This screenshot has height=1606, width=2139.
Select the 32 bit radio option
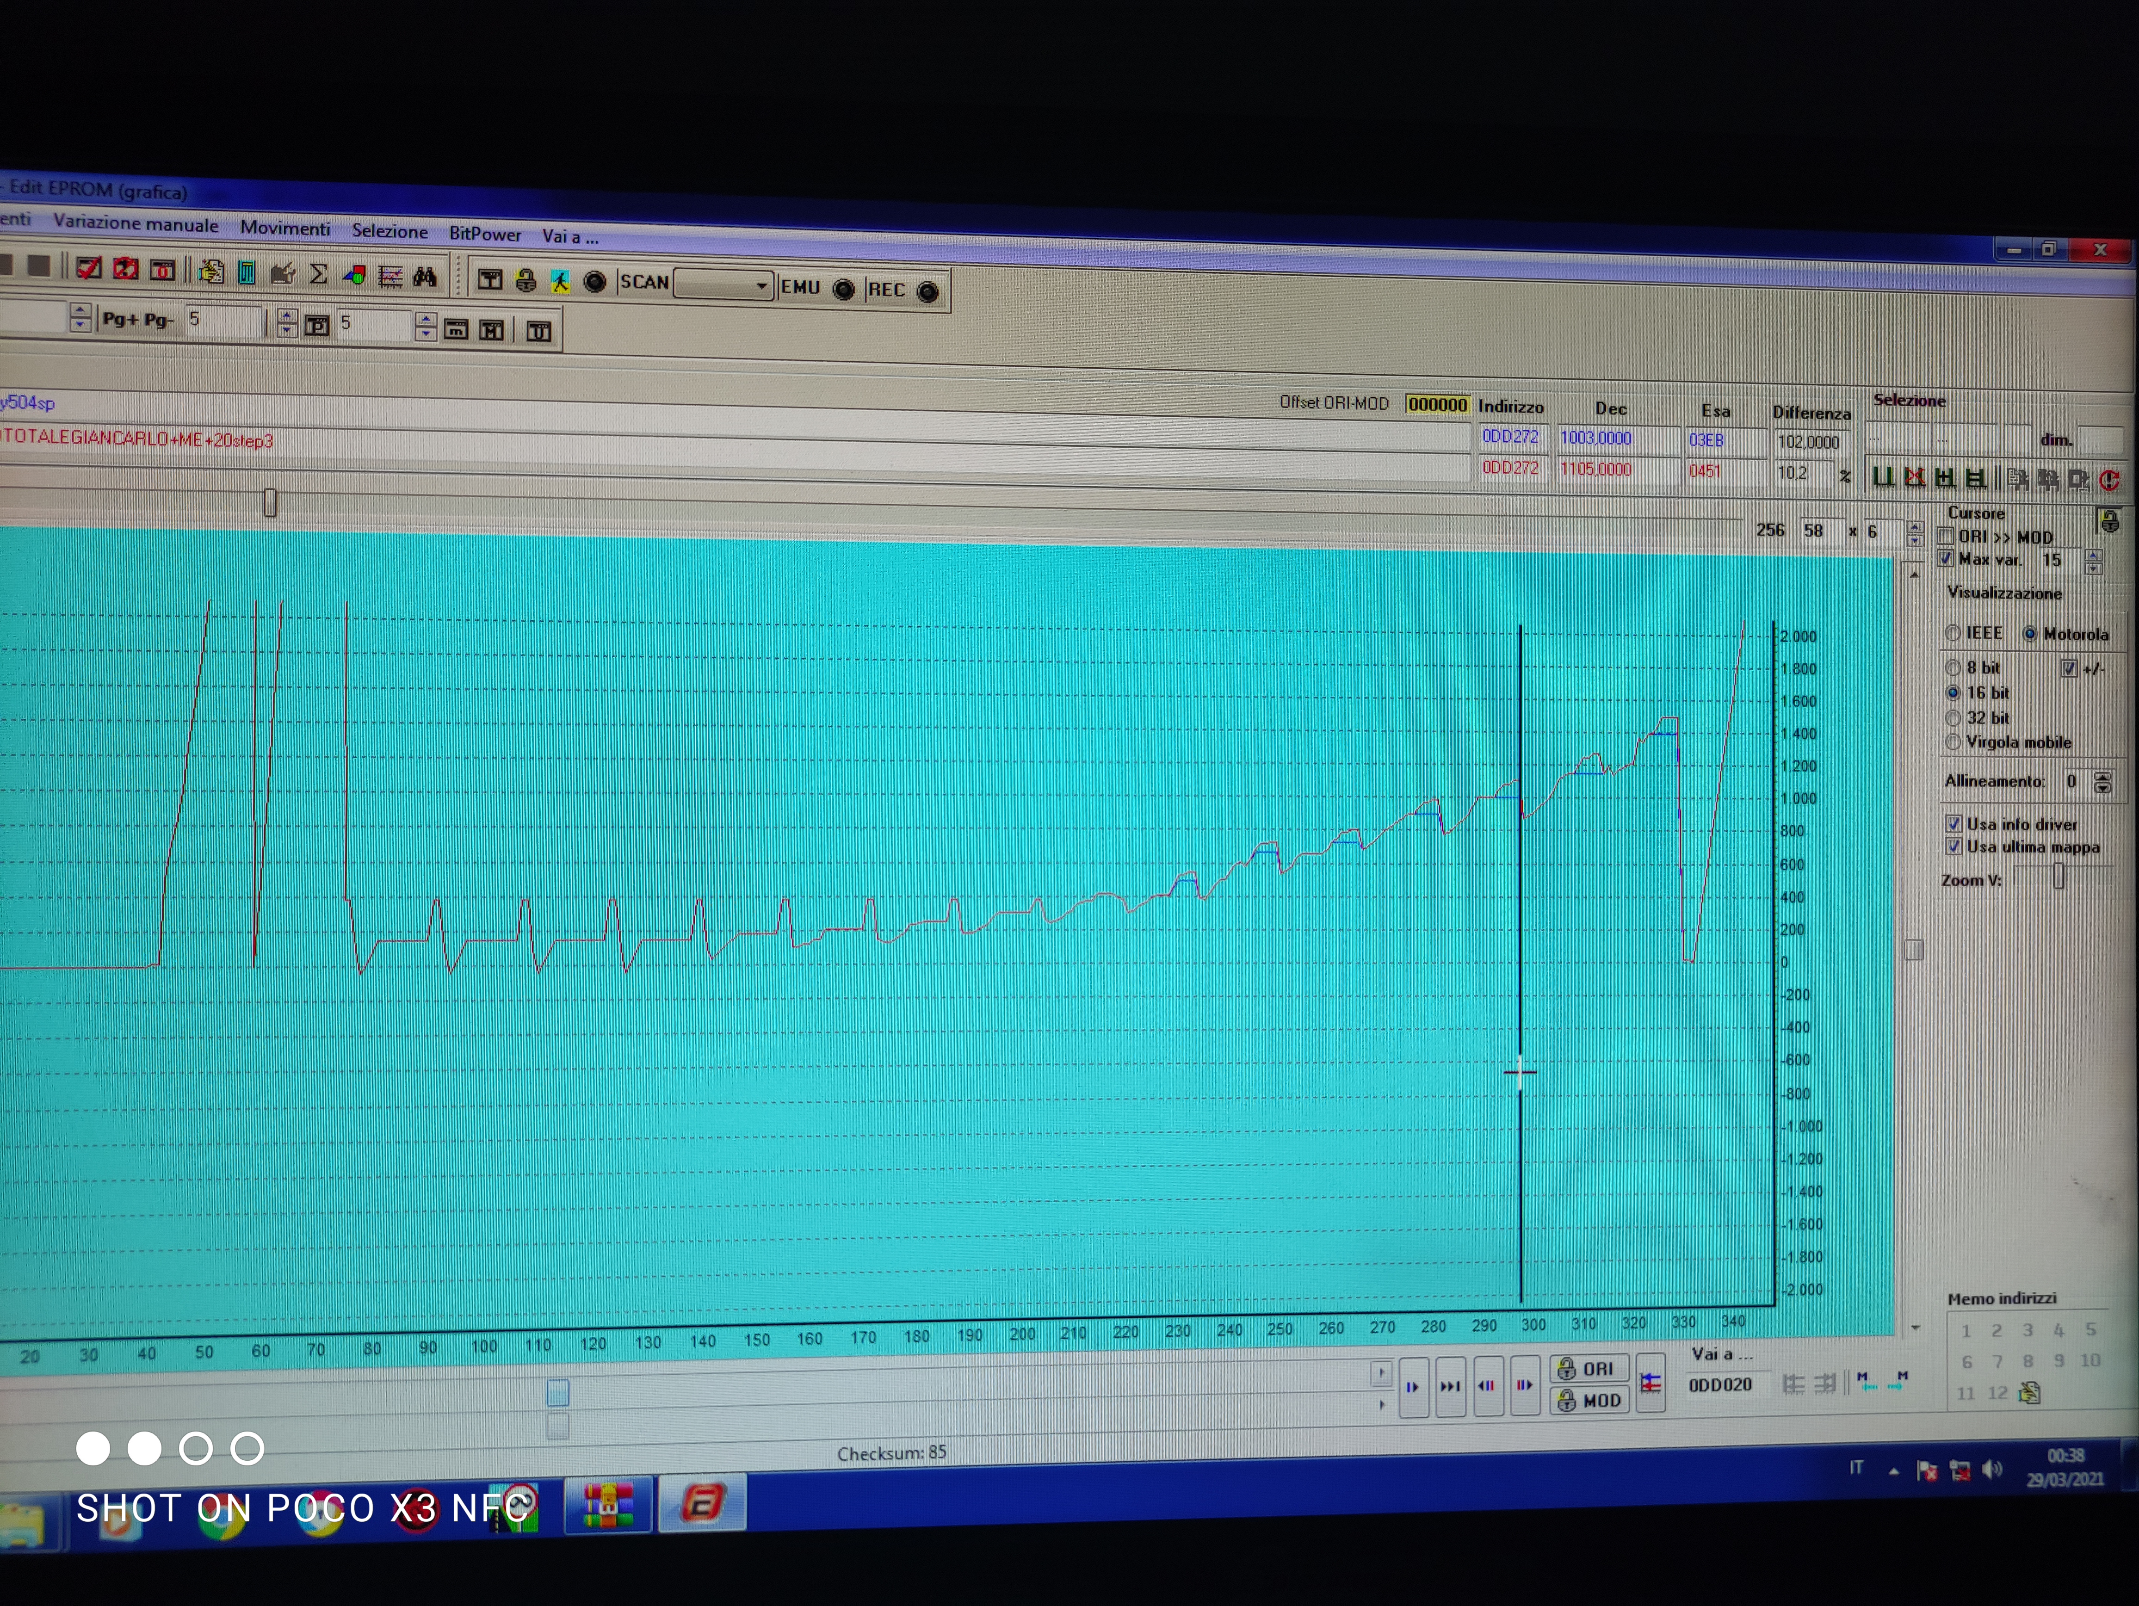(1953, 718)
